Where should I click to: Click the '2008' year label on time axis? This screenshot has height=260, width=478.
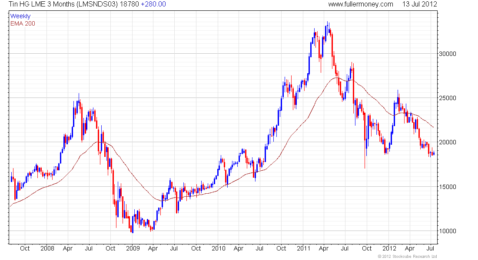(x=47, y=248)
